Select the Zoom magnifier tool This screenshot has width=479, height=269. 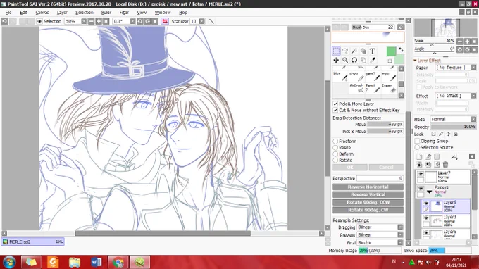tap(345, 60)
